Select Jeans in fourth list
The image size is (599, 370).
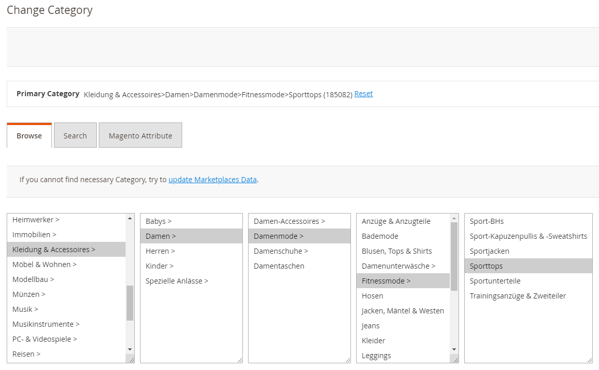[x=371, y=325]
